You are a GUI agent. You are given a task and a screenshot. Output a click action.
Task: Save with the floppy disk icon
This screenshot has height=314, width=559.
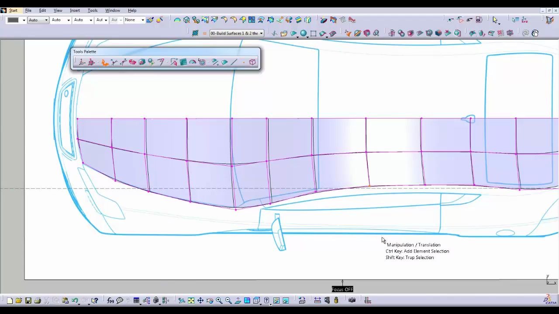[x=28, y=300]
